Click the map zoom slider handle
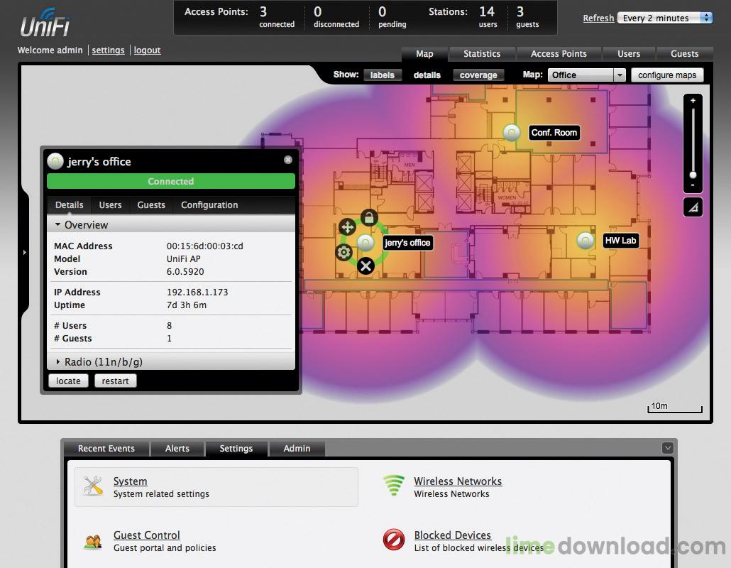 coord(693,175)
